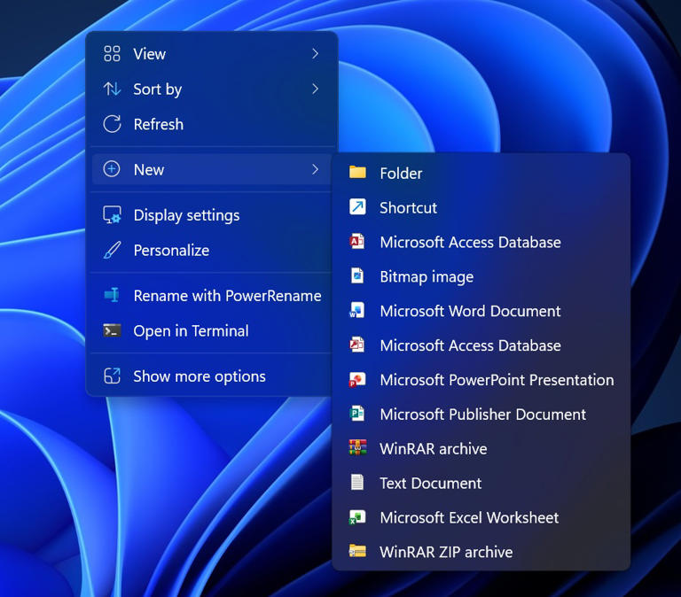Click the Microsoft Excel Worksheet icon

click(357, 517)
